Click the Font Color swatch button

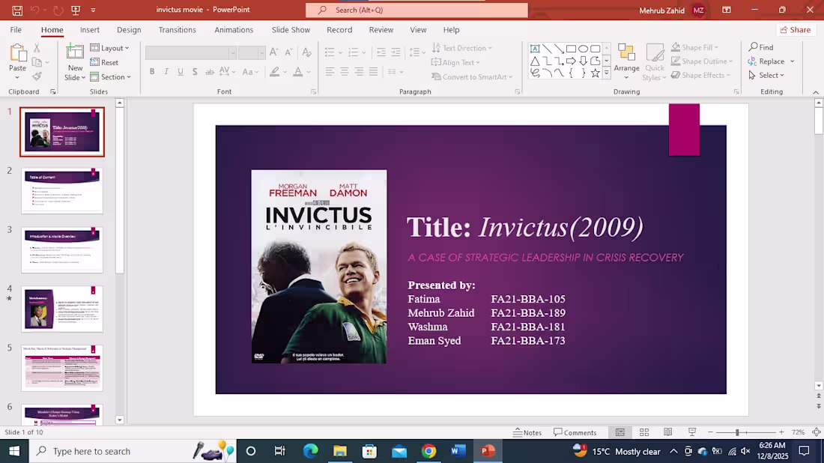point(298,71)
